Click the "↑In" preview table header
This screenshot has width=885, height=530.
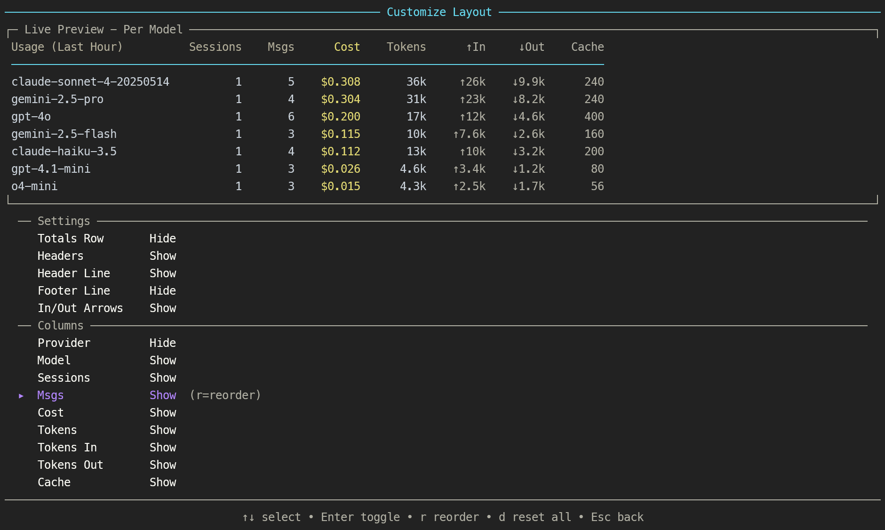pos(476,47)
